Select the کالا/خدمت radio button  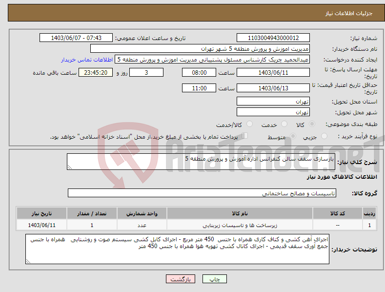tap(249, 124)
